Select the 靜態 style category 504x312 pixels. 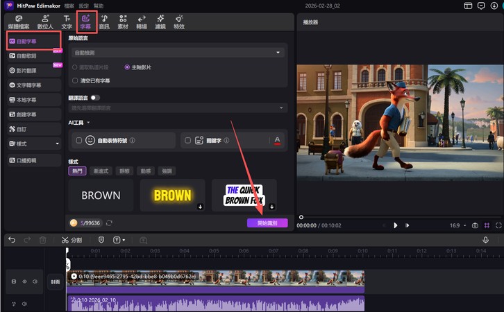[x=124, y=171]
